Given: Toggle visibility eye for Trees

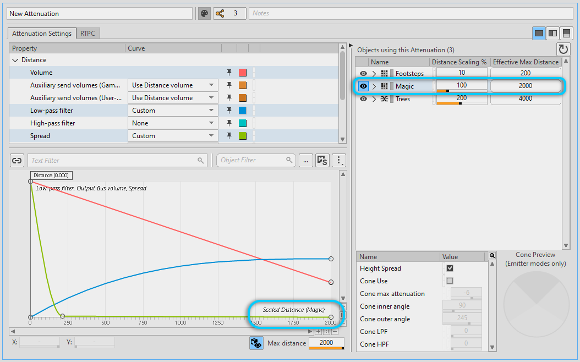Looking at the screenshot, I should pos(363,99).
